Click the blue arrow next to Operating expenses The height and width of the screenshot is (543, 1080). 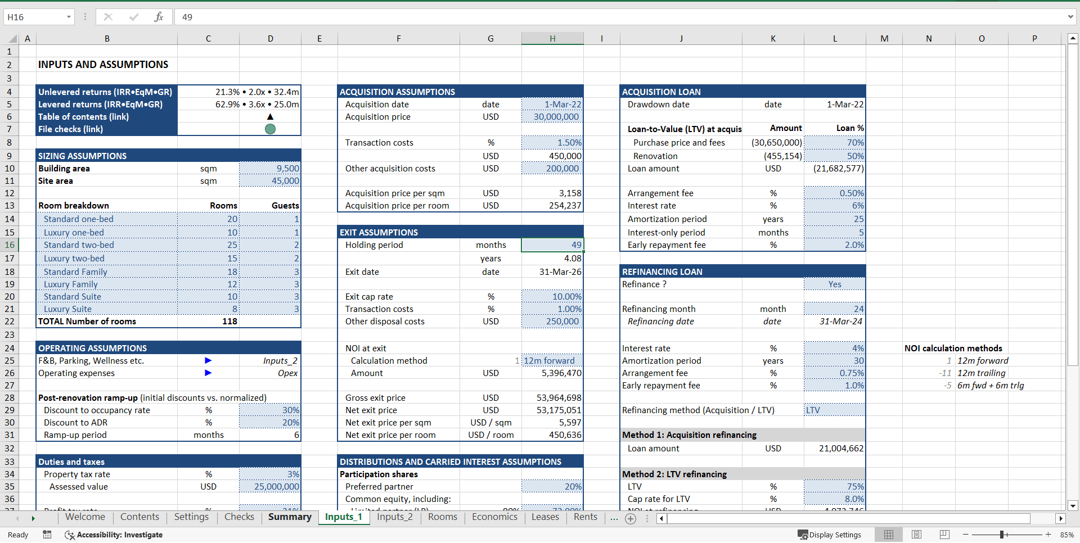[x=208, y=373]
